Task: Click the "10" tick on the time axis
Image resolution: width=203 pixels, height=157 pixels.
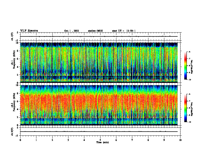Action: pyautogui.click(x=180, y=140)
